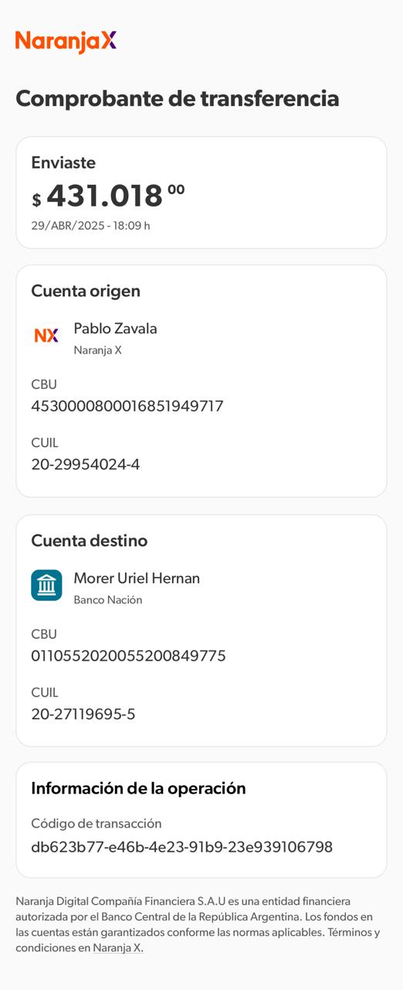Click the Banco Nación bank building icon
Viewport: 403px width, 990px height.
[46, 585]
